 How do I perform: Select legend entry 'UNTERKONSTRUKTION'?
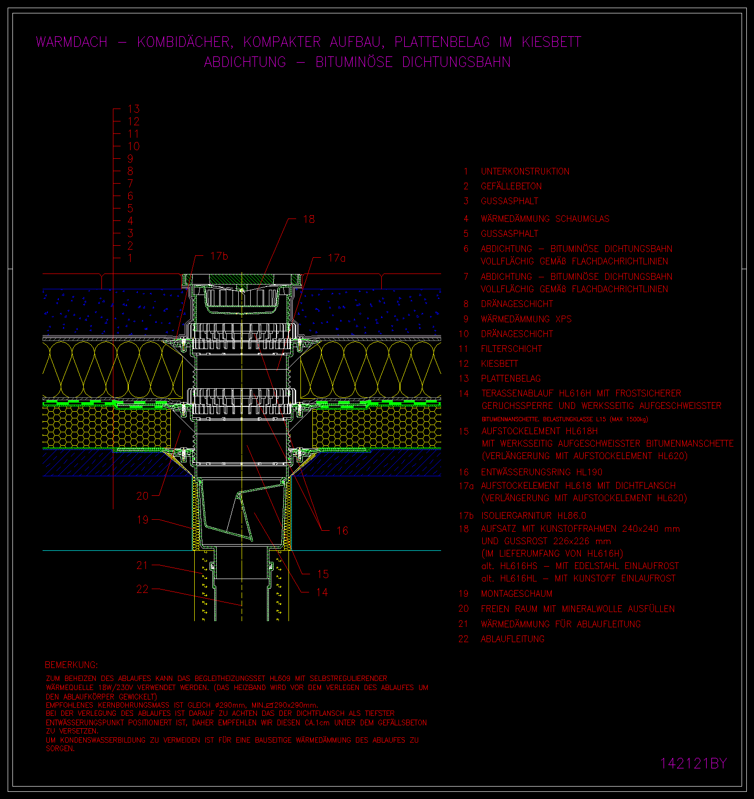[x=525, y=171]
